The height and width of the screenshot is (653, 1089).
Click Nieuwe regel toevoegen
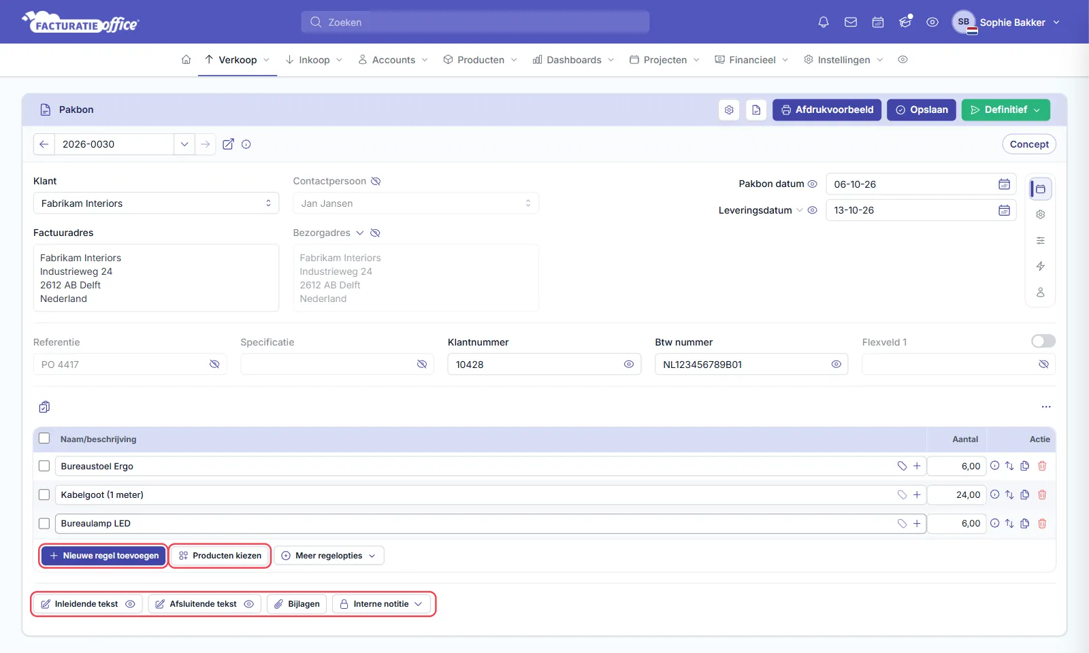point(103,556)
